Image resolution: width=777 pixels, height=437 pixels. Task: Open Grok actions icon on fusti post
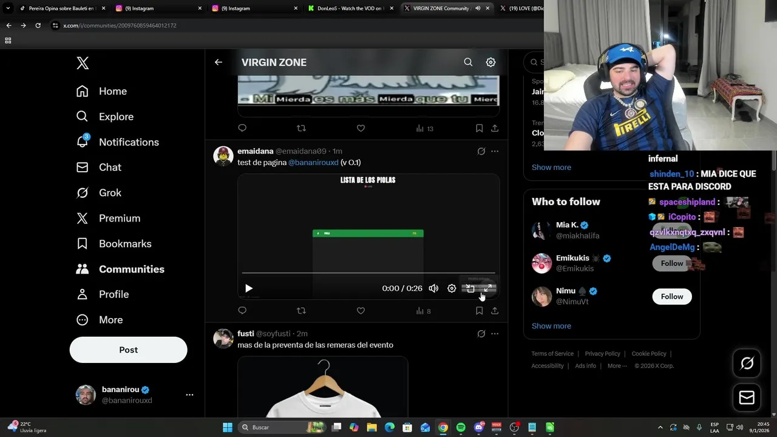click(481, 334)
